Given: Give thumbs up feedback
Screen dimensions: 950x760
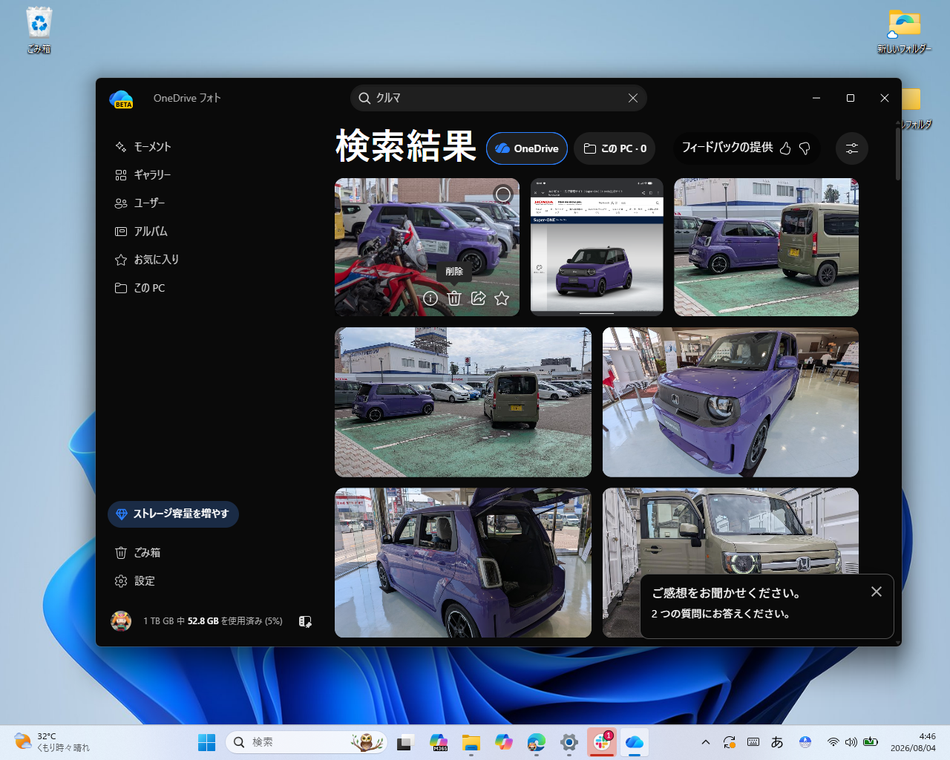Looking at the screenshot, I should [785, 148].
